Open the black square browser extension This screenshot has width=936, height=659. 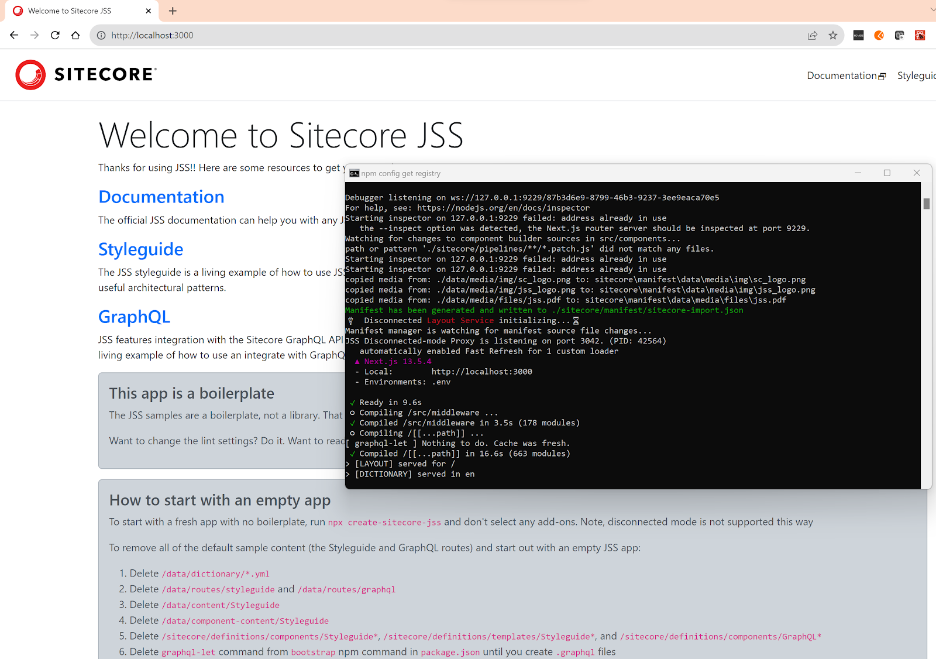(x=859, y=35)
